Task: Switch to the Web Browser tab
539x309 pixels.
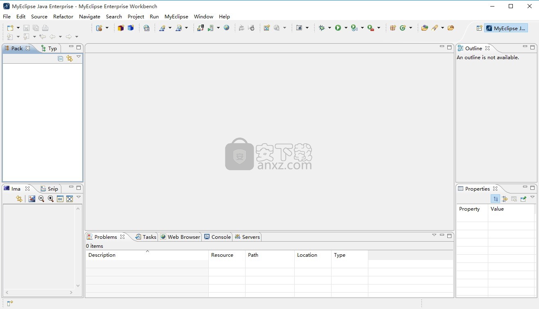Action: click(180, 237)
